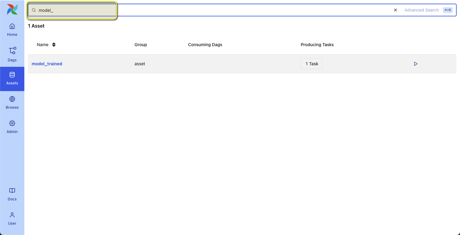Open the model_trained asset link
This screenshot has height=235, width=460.
pos(47,64)
